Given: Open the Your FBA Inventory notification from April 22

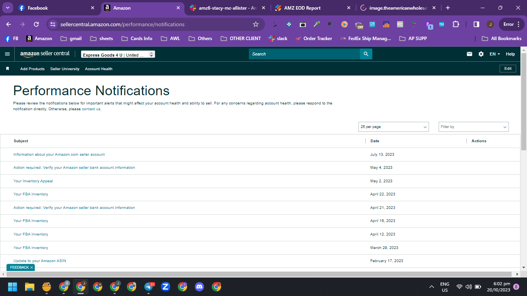Looking at the screenshot, I should 31,194.
